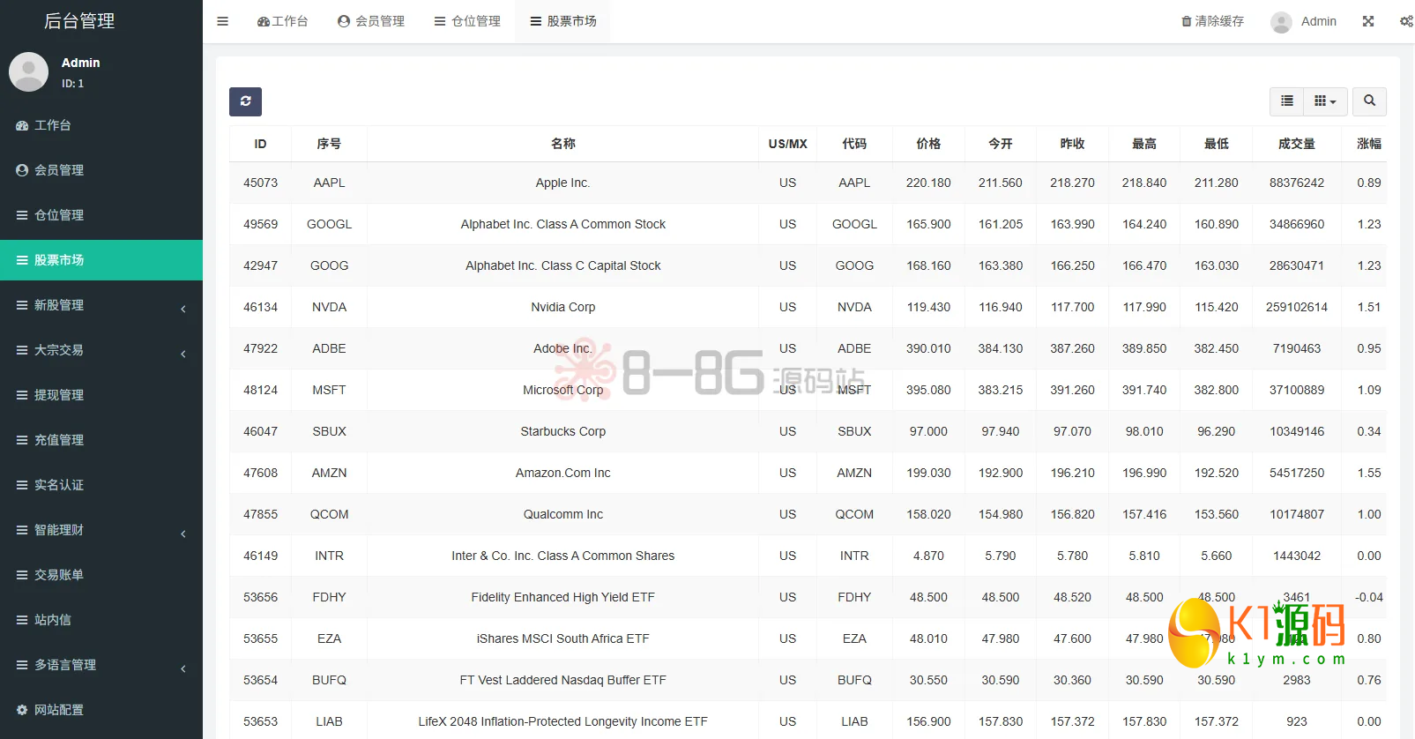
Task: Select Inter & Co. Inc. Class A row name
Action: 562,556
